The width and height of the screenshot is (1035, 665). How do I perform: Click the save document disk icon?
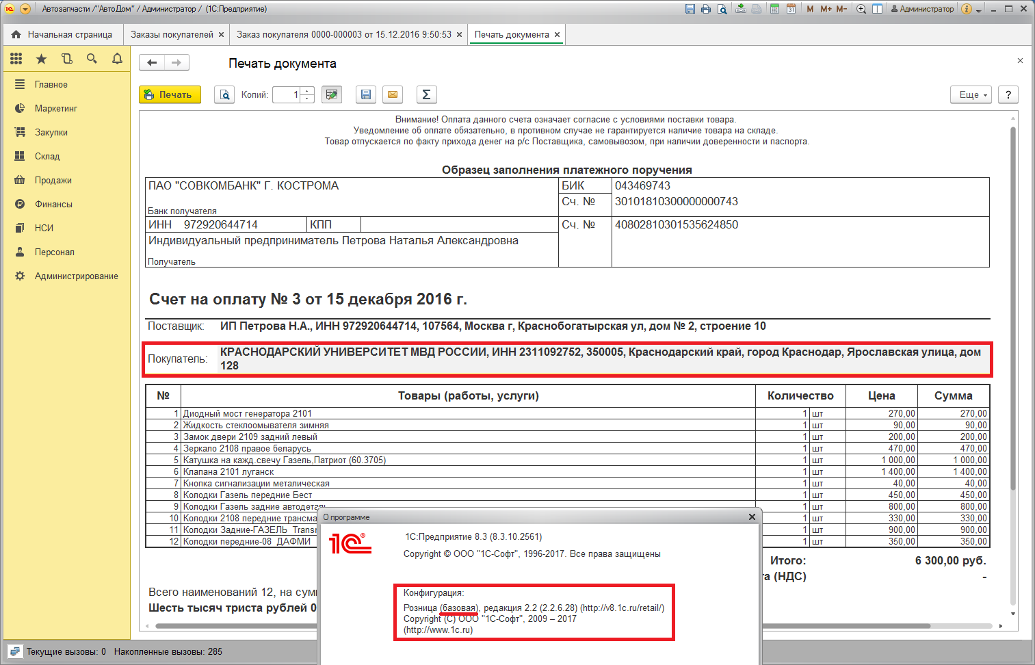coord(366,94)
